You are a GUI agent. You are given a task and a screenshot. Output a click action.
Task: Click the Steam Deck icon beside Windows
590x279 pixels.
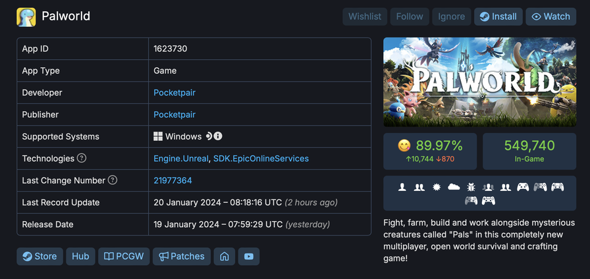pos(208,136)
